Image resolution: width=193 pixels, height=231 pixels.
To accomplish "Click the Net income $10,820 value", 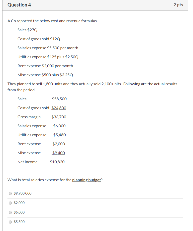I will pyautogui.click(x=57, y=162).
